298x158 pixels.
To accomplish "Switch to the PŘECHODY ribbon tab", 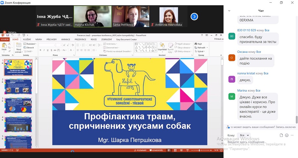I will (x=52, y=39).
